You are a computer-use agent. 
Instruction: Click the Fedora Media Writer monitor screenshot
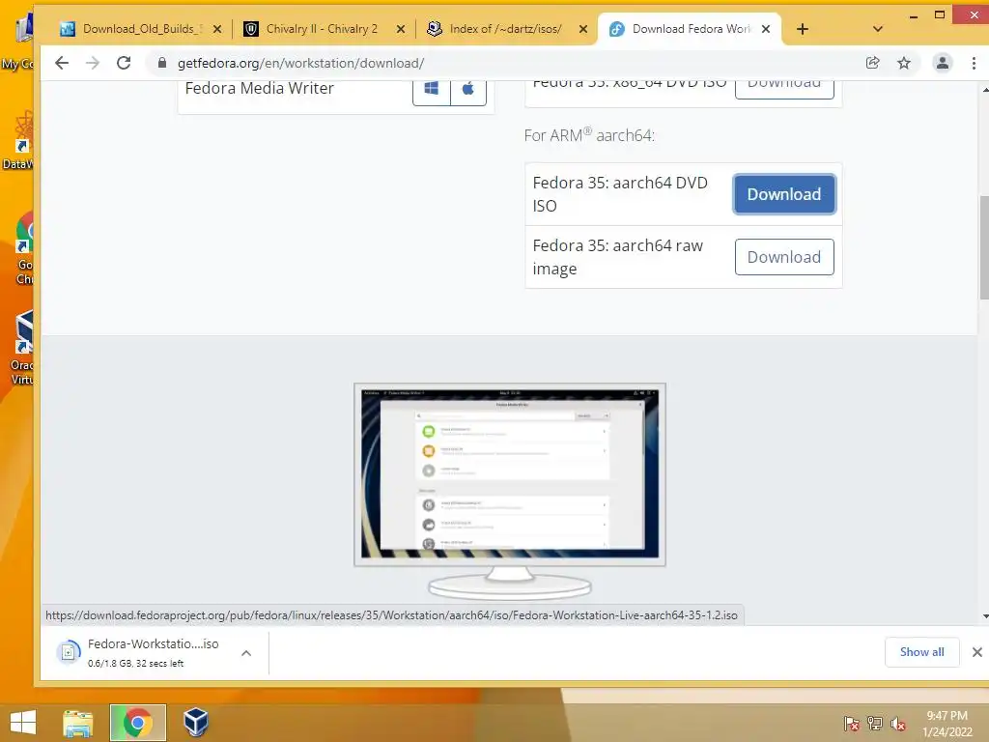point(510,492)
